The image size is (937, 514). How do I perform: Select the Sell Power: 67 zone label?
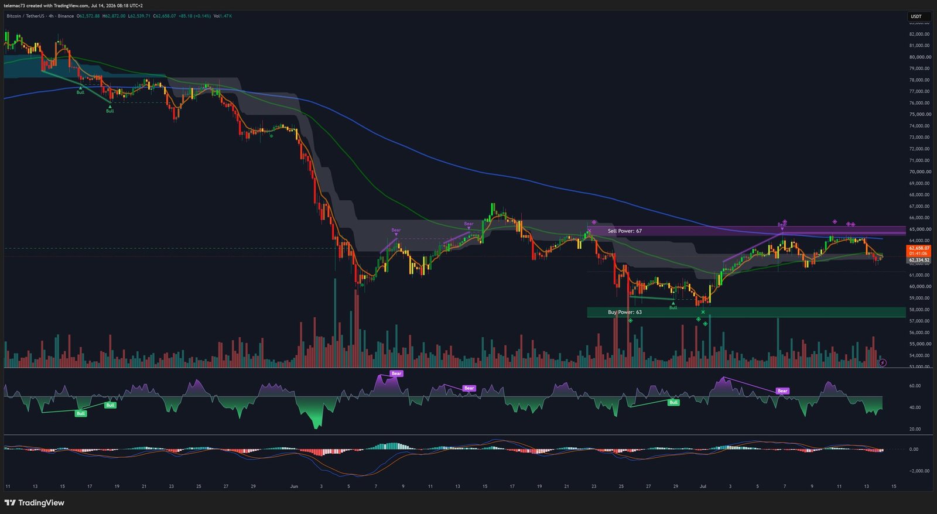(625, 231)
